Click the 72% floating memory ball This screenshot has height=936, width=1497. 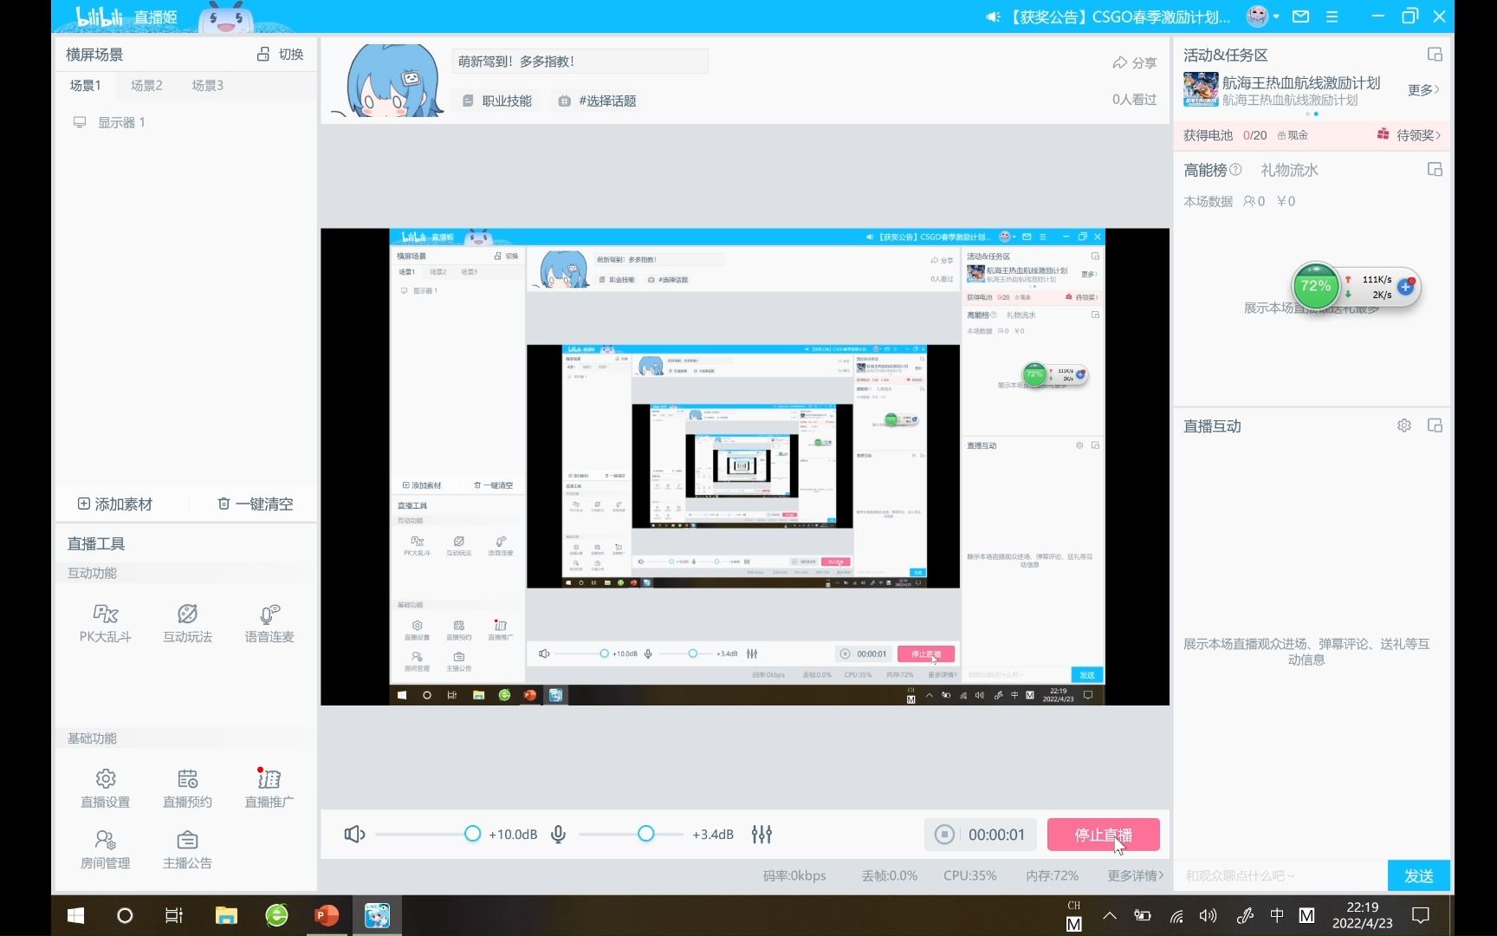[1316, 287]
